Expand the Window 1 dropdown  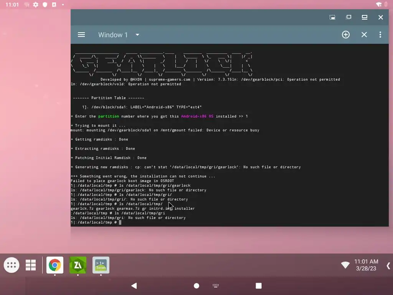point(137,35)
